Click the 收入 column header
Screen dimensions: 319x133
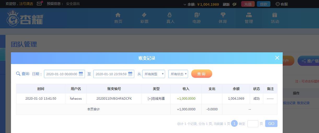(x=186, y=89)
